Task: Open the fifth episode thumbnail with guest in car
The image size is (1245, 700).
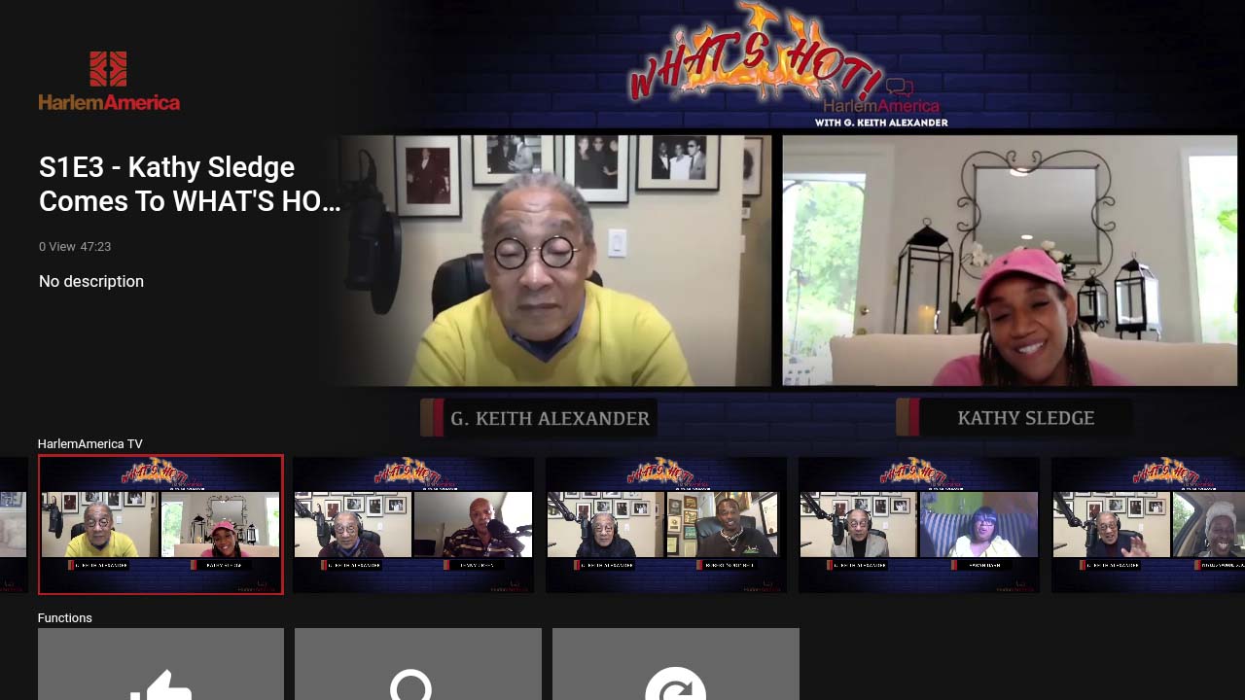Action: (1149, 525)
